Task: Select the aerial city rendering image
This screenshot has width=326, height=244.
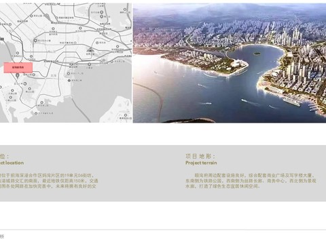Action: click(230, 63)
